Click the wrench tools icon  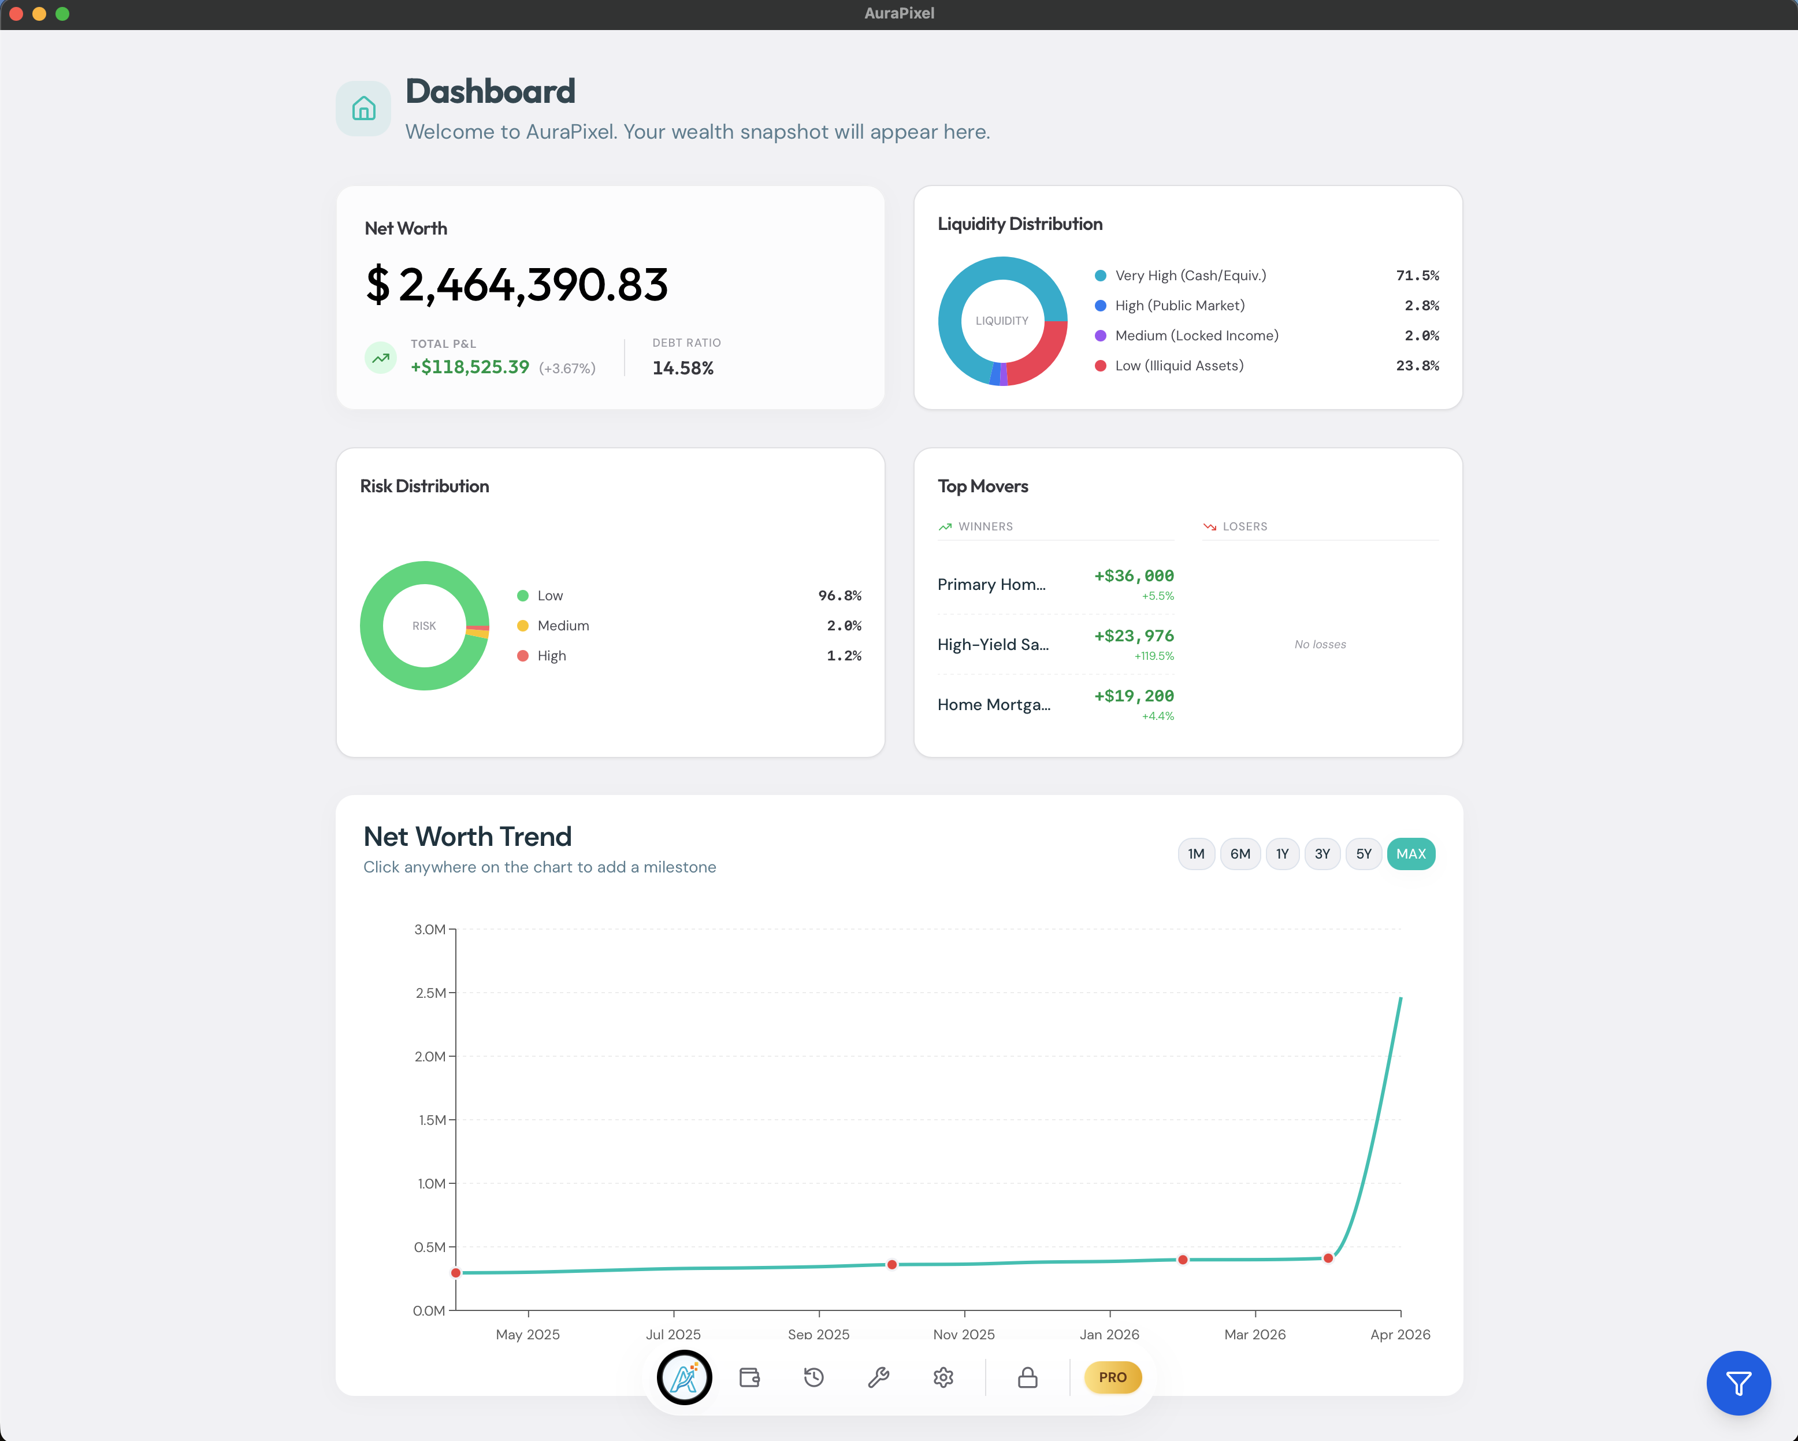click(879, 1377)
